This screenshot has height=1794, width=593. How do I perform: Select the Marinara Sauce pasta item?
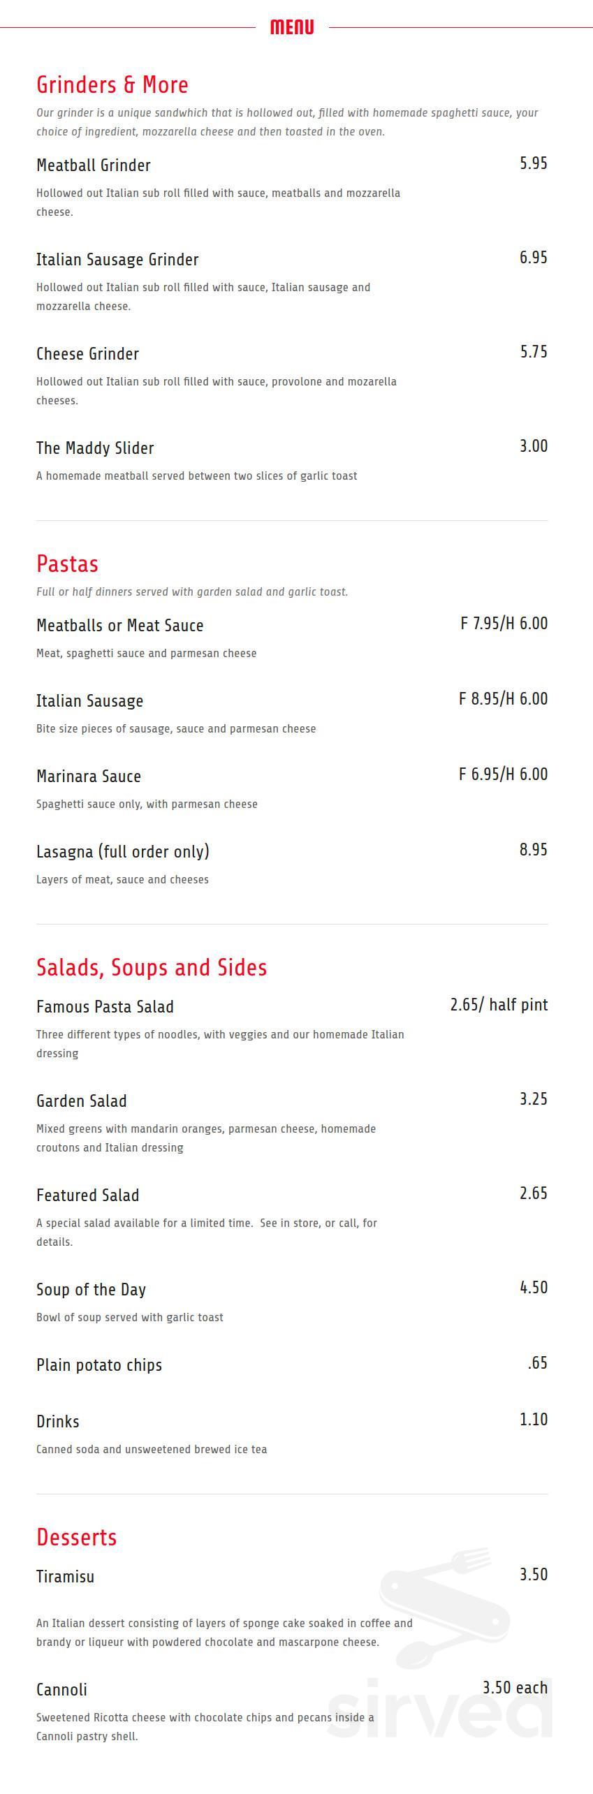point(89,777)
